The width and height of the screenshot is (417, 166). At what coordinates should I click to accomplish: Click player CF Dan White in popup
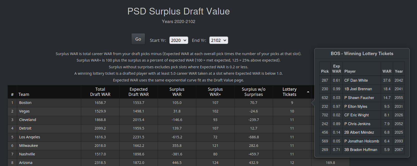click(356, 80)
